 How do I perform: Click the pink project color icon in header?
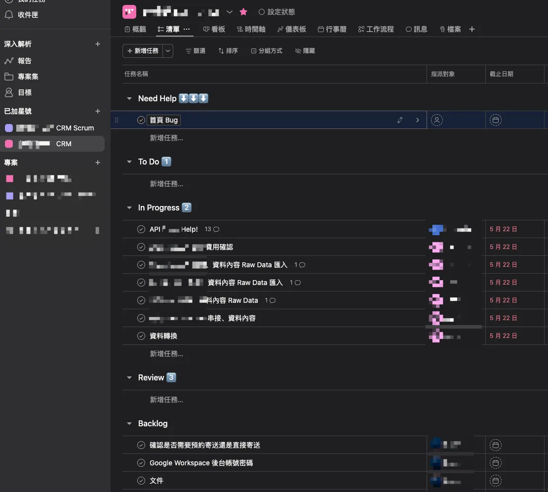(x=129, y=12)
